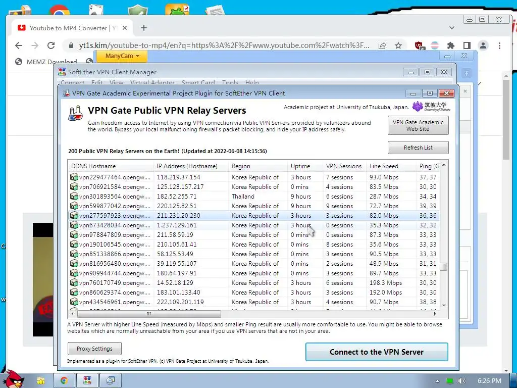This screenshot has height=388, width=517.
Task: Sort by VPN Sessions column header
Action: click(344, 166)
